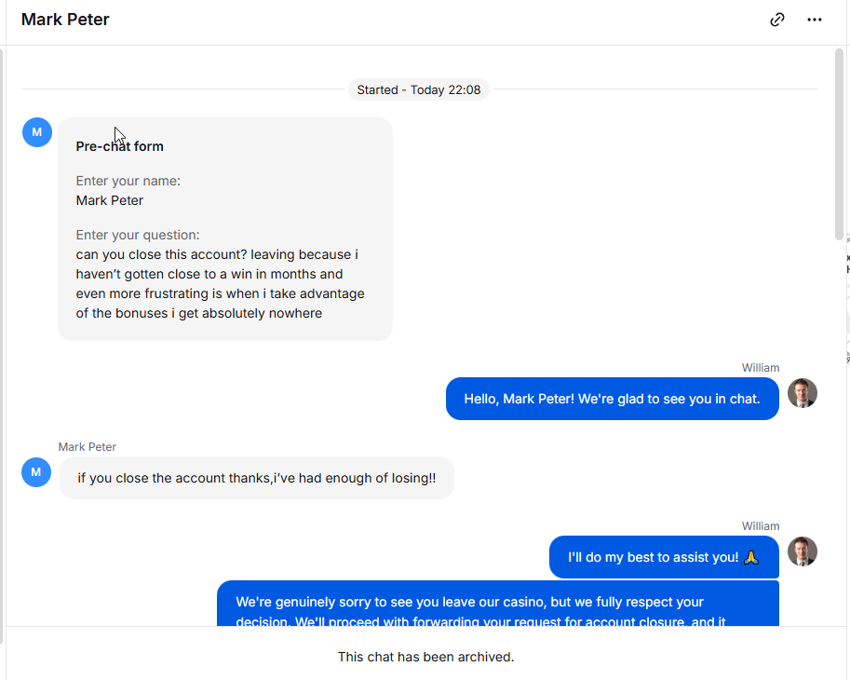Select the Pre-chat form heading
The width and height of the screenshot is (850, 680).
pyautogui.click(x=120, y=146)
